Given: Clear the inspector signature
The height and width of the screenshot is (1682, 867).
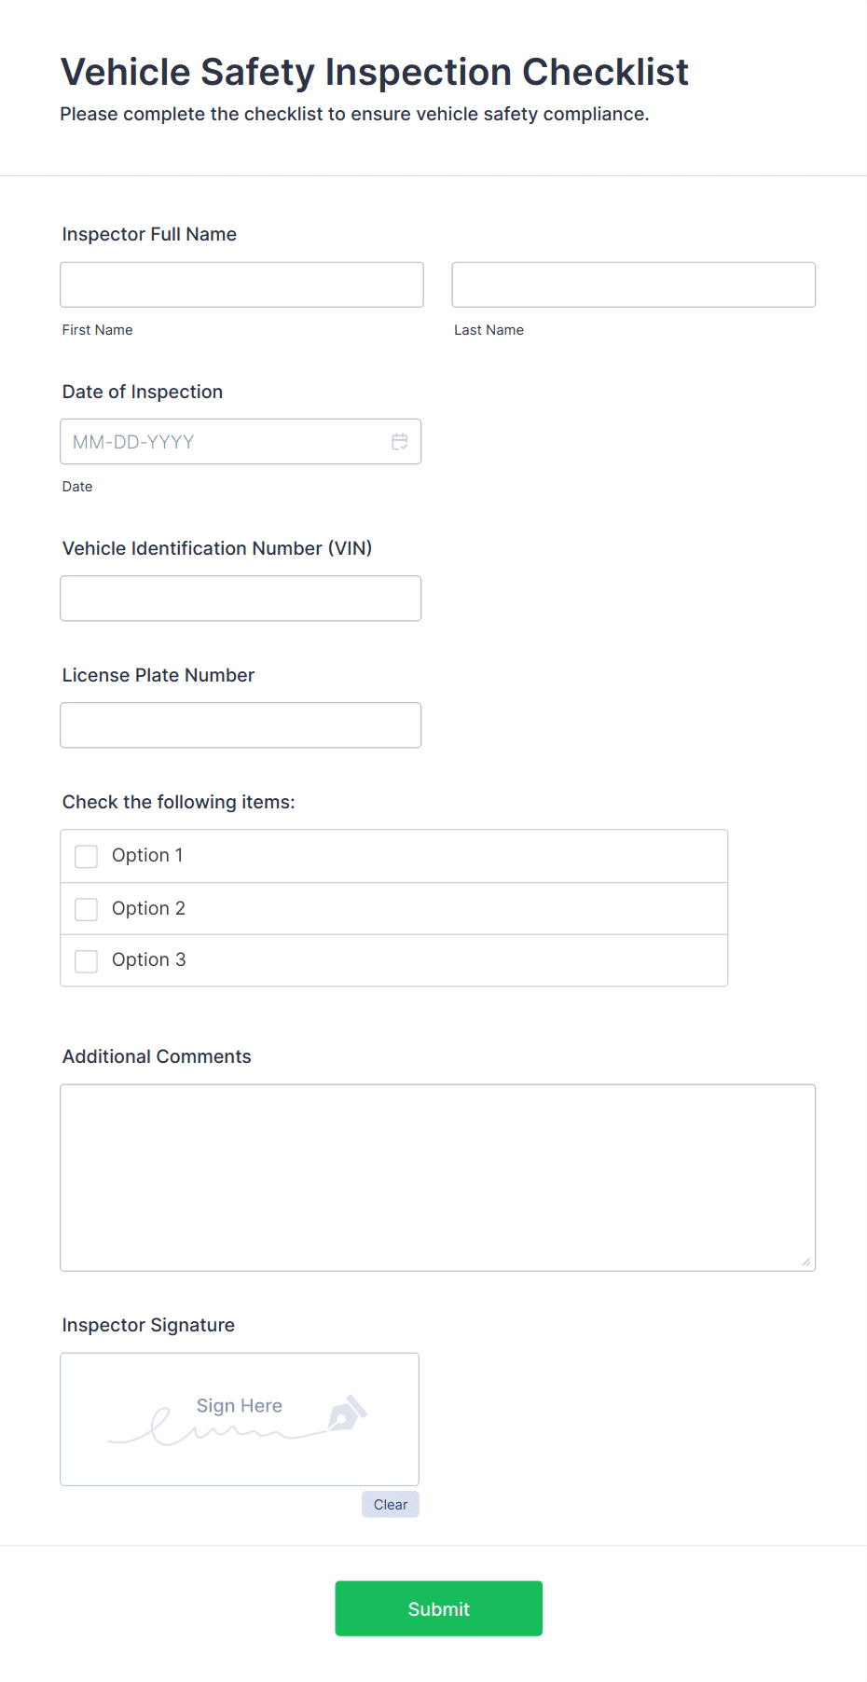Looking at the screenshot, I should [390, 1504].
